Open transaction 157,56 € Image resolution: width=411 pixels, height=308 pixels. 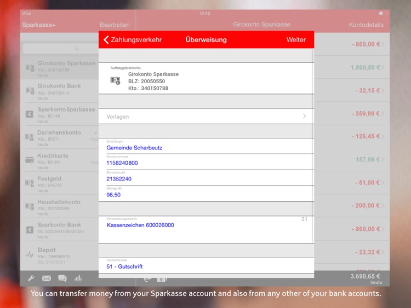[352, 159]
